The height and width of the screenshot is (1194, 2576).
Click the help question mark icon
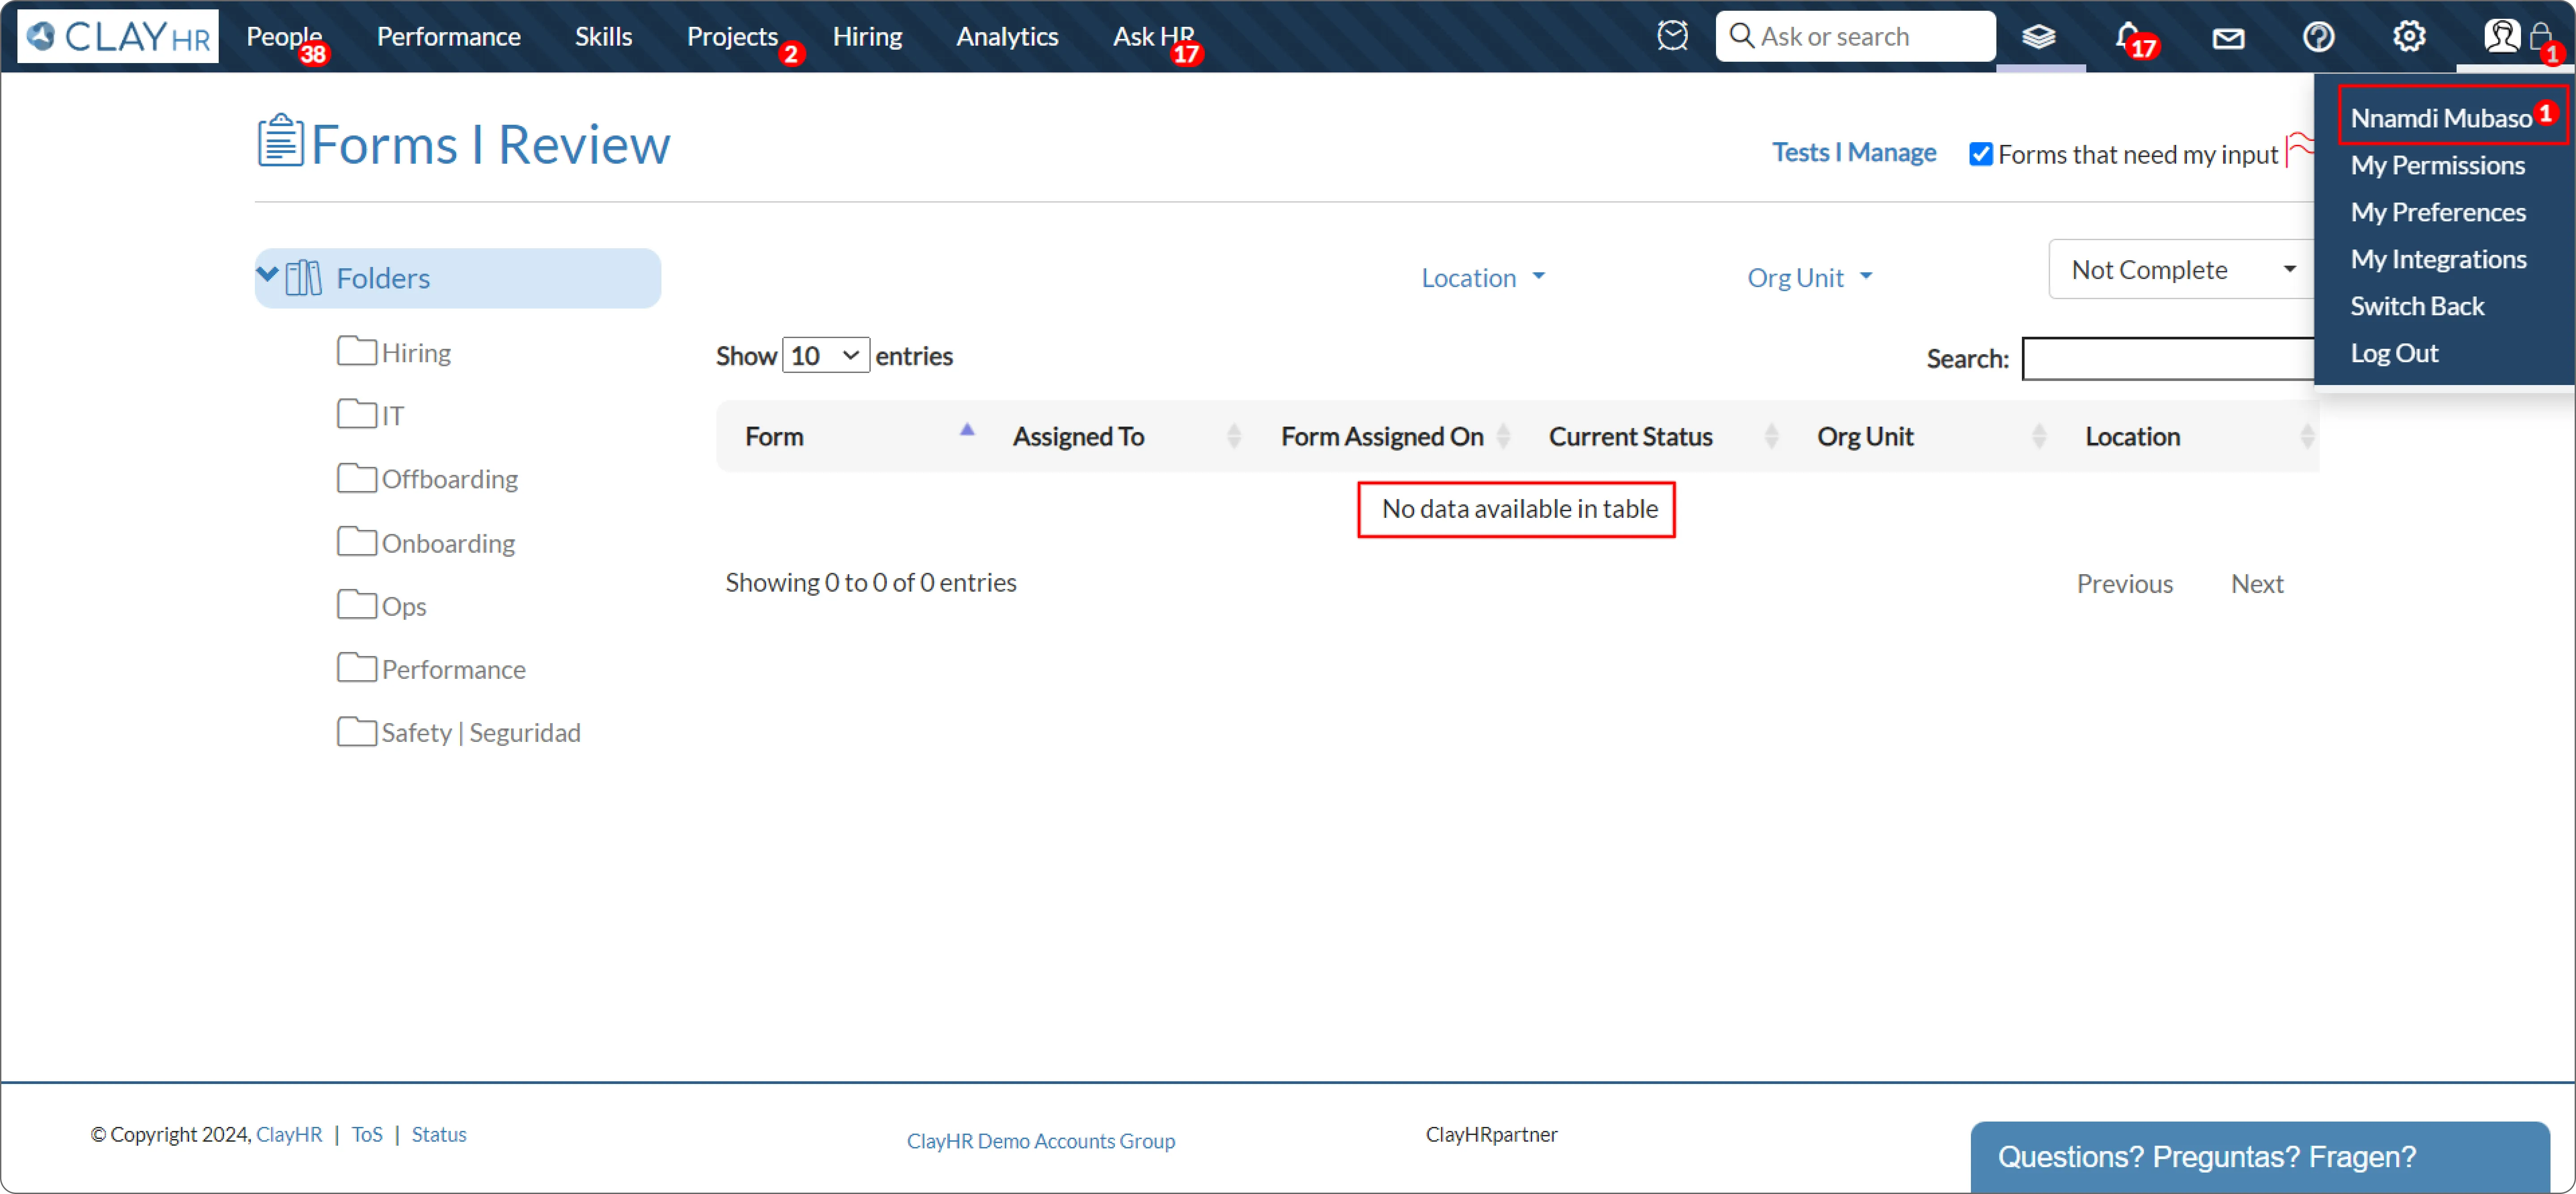click(2318, 37)
